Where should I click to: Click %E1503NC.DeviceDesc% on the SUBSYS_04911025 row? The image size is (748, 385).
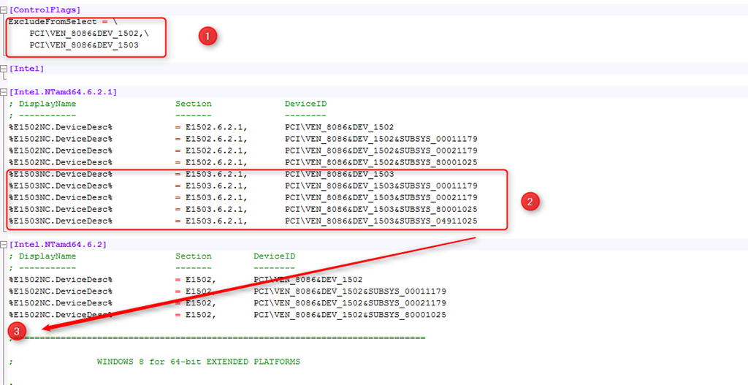(x=61, y=221)
